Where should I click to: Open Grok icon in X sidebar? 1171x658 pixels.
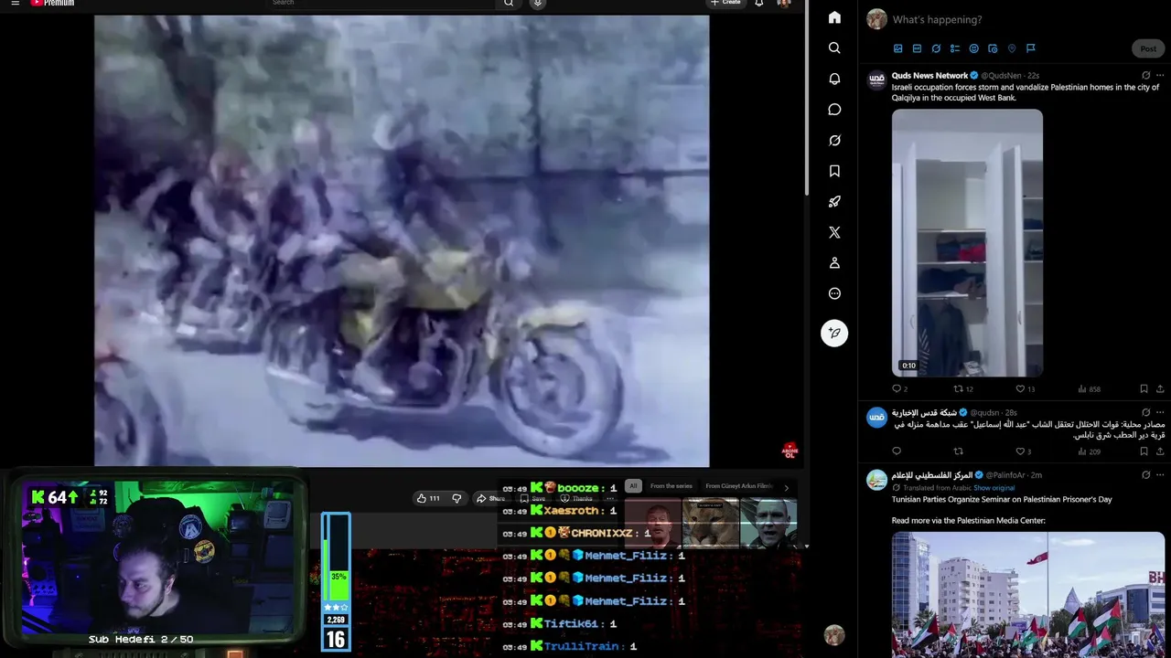tap(834, 141)
